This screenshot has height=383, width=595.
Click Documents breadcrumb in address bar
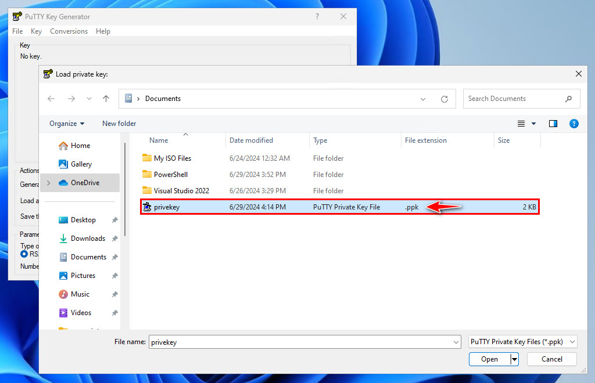163,99
